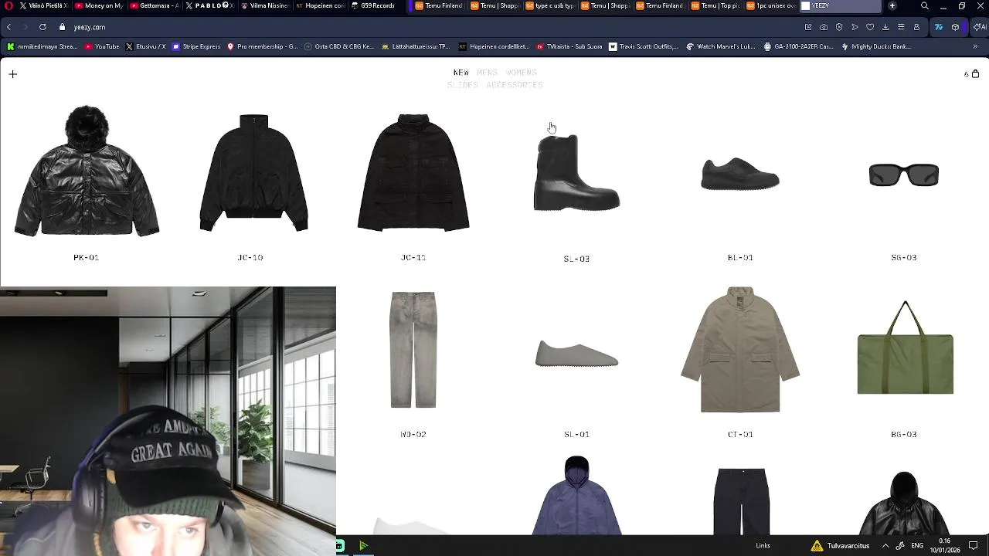Open YouTube bookmark
The image size is (989, 556).
[102, 46]
